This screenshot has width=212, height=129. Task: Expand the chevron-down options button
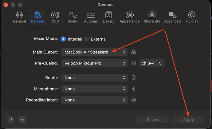(22, 120)
